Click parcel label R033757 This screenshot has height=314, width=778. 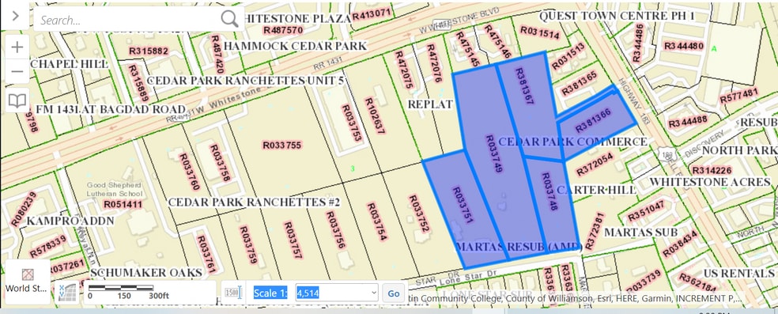point(293,240)
